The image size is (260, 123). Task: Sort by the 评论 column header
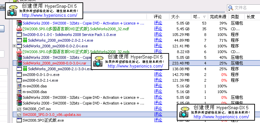point(158,17)
